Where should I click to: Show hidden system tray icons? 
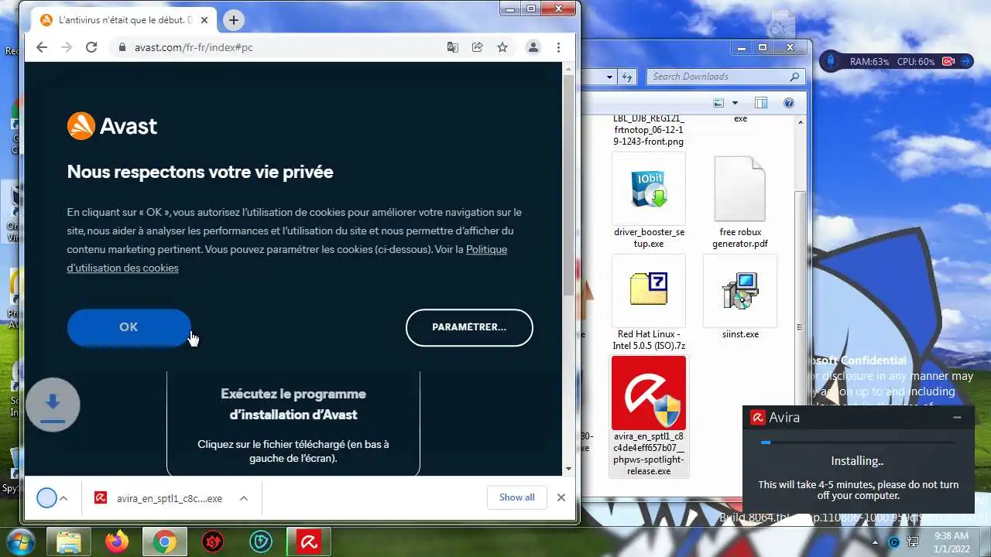877,542
